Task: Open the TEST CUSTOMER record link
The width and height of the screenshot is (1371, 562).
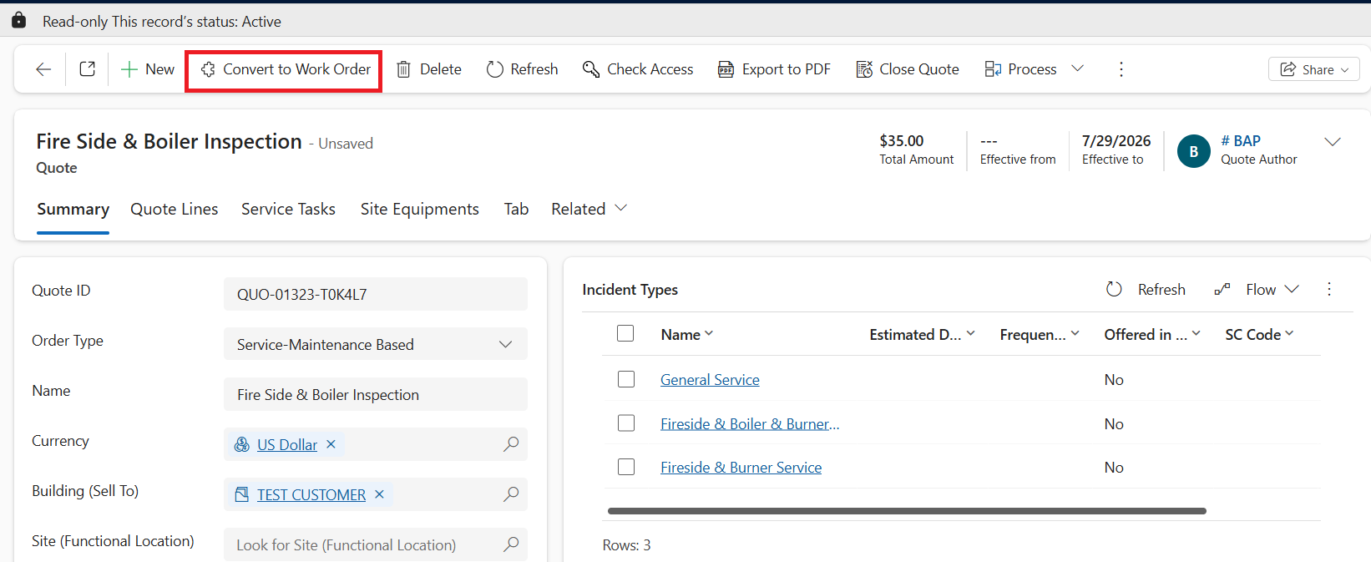Action: [311, 495]
